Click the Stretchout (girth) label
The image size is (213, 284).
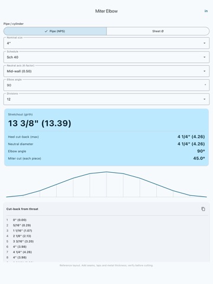click(x=20, y=114)
